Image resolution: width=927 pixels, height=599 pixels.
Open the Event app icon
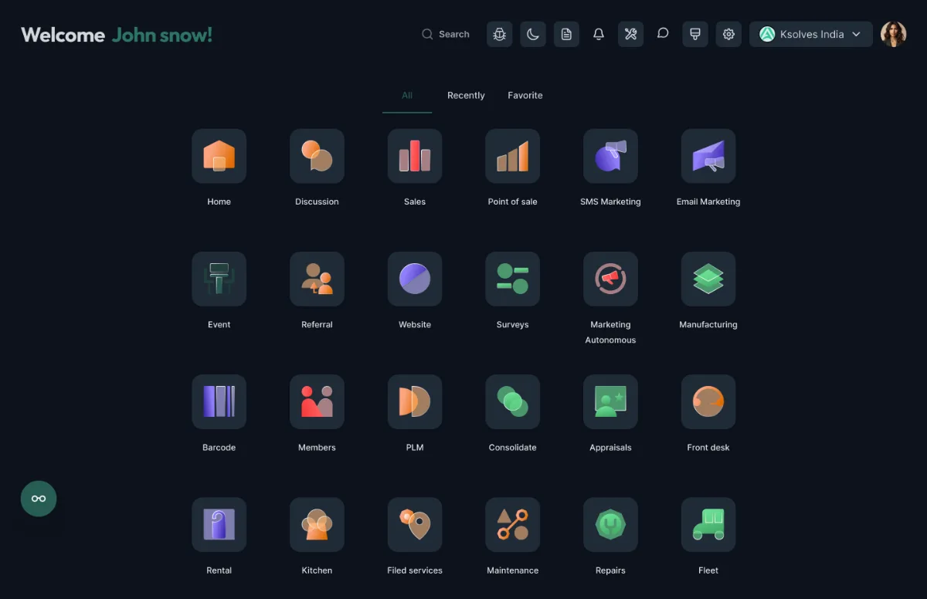219,279
